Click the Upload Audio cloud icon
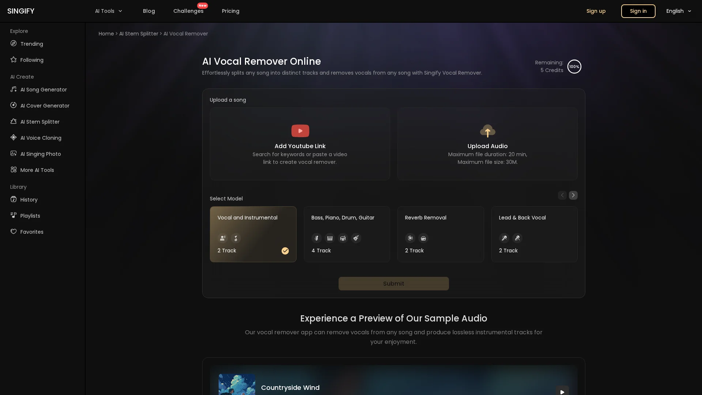702x395 pixels. (x=487, y=131)
